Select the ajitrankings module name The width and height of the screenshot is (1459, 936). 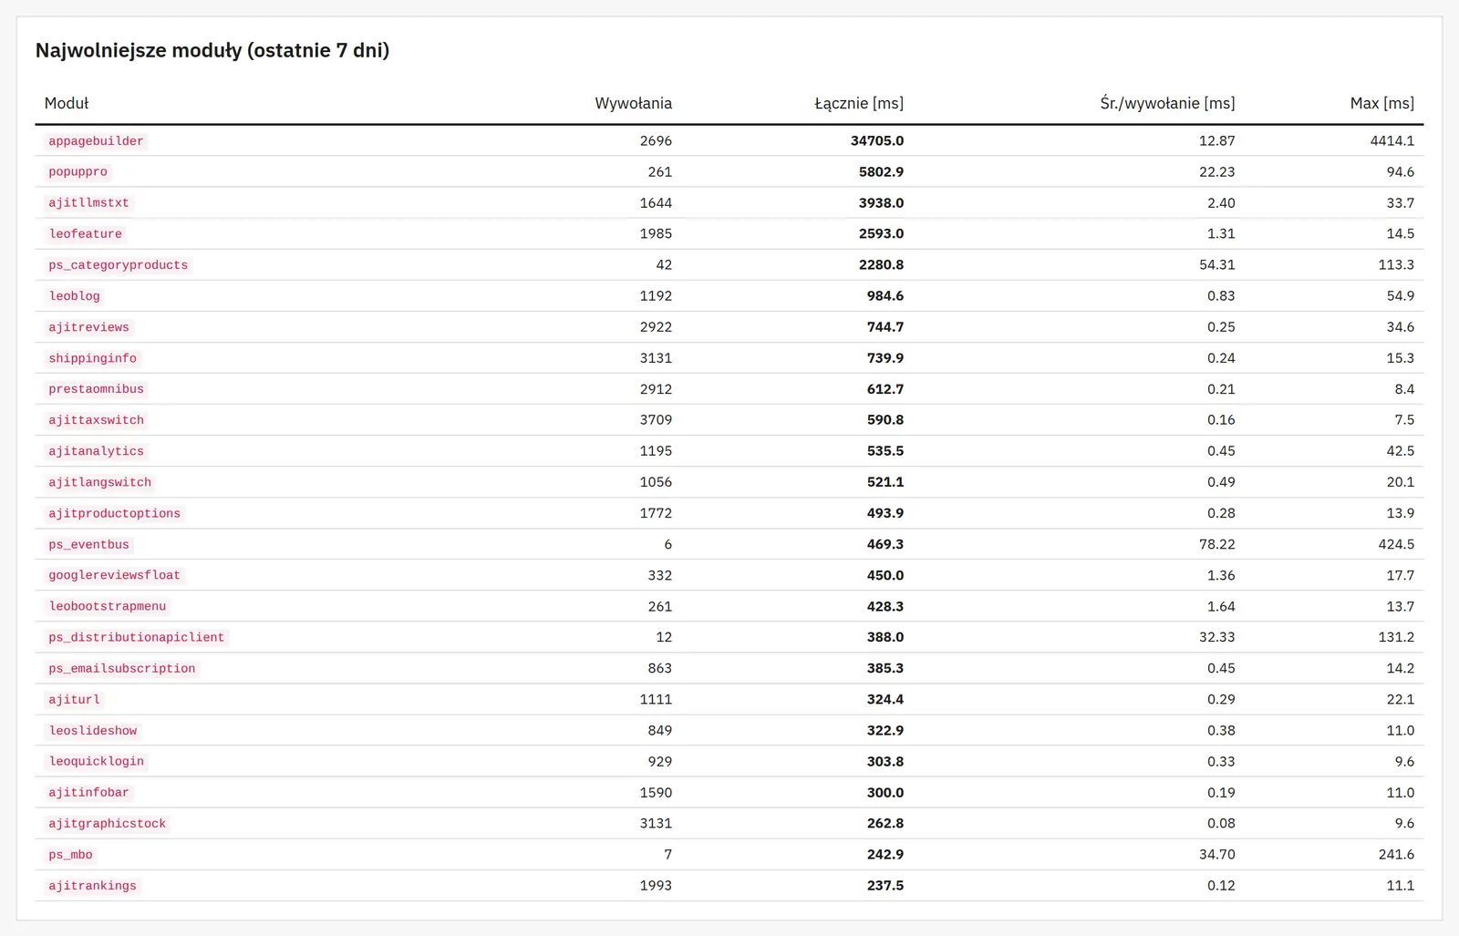(92, 886)
